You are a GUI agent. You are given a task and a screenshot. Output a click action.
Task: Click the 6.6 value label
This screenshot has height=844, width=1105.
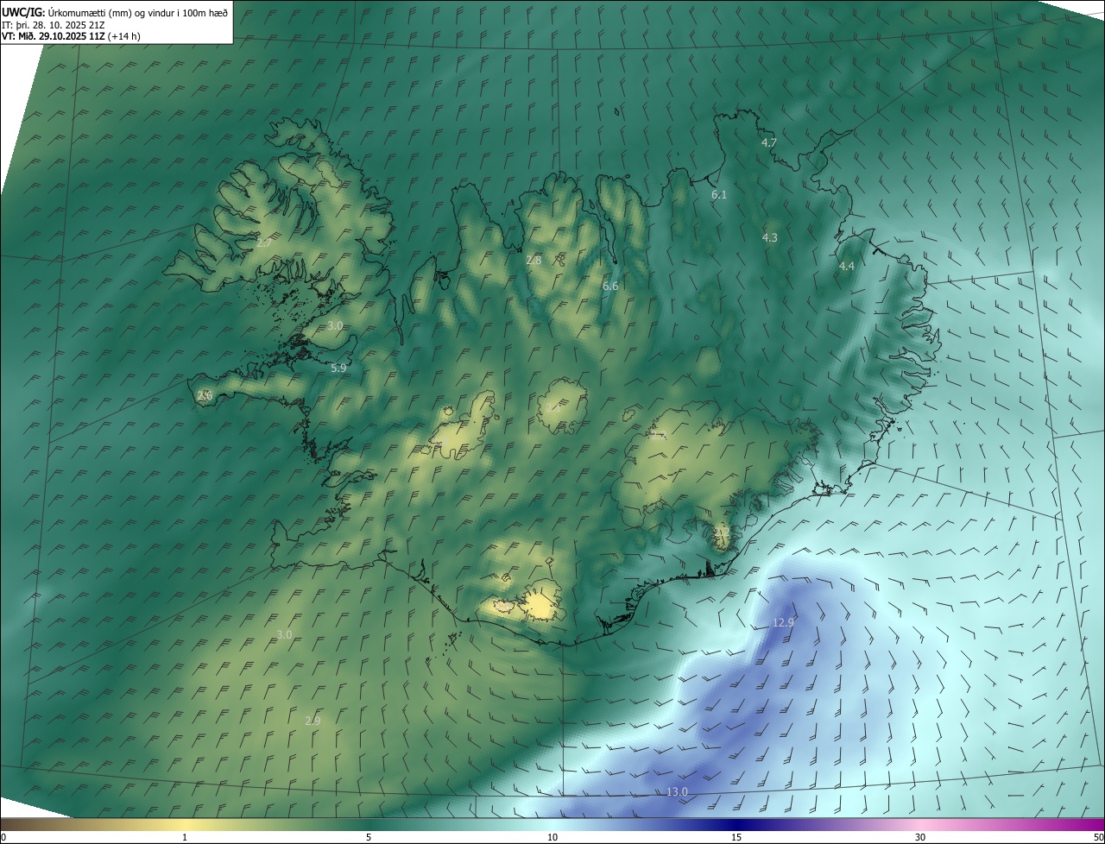(610, 286)
